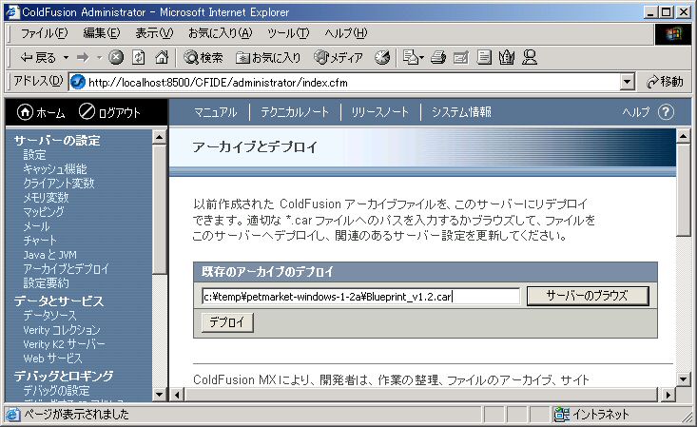Click the History clock icon in toolbar
This screenshot has width=697, height=427.
(x=382, y=57)
